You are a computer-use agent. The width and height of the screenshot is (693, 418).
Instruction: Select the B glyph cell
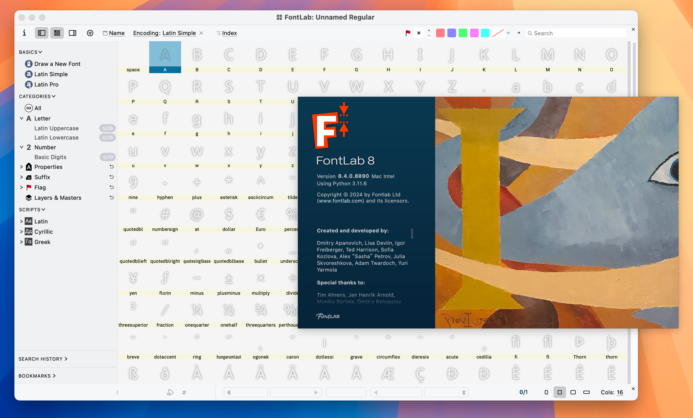pyautogui.click(x=197, y=57)
